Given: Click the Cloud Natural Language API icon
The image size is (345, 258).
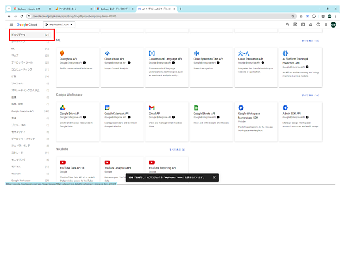Looking at the screenshot, I should (152, 53).
